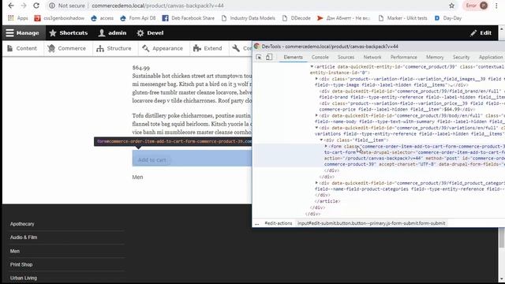Click the browser forward arrow
Viewport: 505px width, 284px height.
coord(24,6)
